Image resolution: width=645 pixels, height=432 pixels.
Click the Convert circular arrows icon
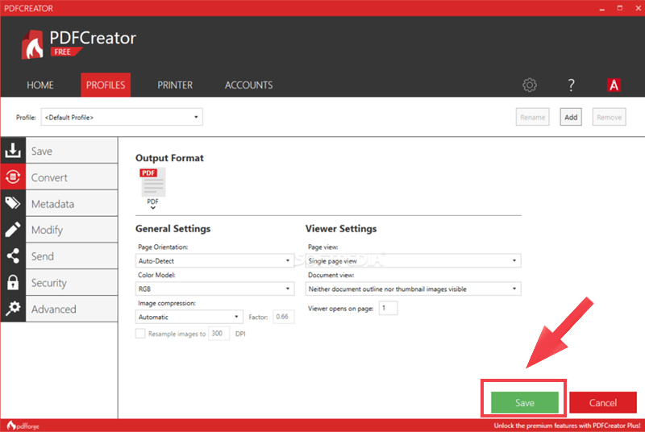point(13,177)
